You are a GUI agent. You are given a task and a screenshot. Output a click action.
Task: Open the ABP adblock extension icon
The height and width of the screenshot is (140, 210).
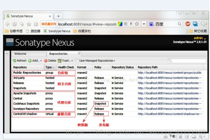click(x=188, y=24)
